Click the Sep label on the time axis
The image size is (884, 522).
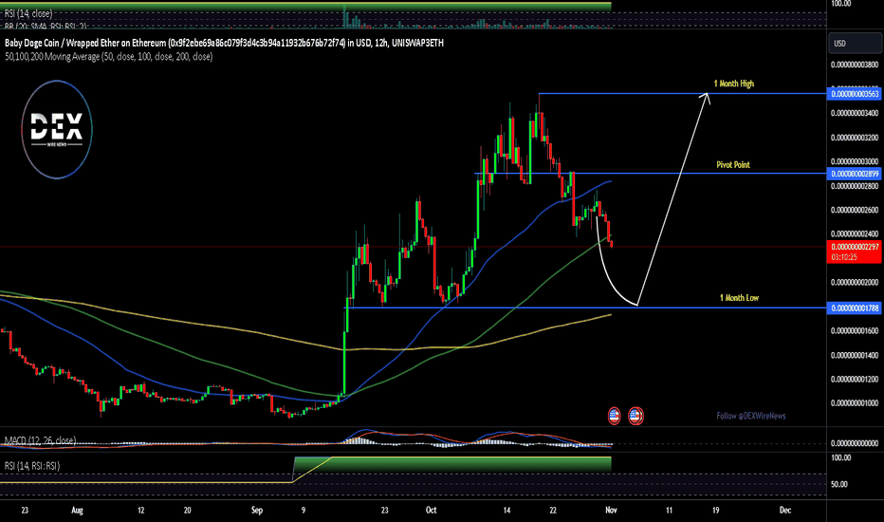point(257,511)
